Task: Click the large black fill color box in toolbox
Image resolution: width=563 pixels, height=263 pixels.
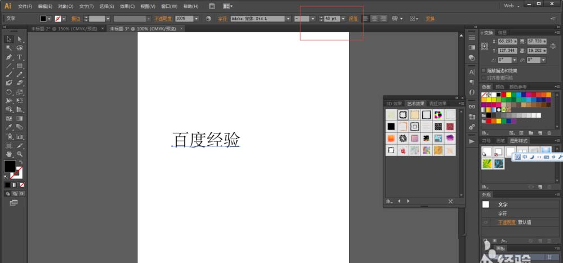Action: coord(10,166)
